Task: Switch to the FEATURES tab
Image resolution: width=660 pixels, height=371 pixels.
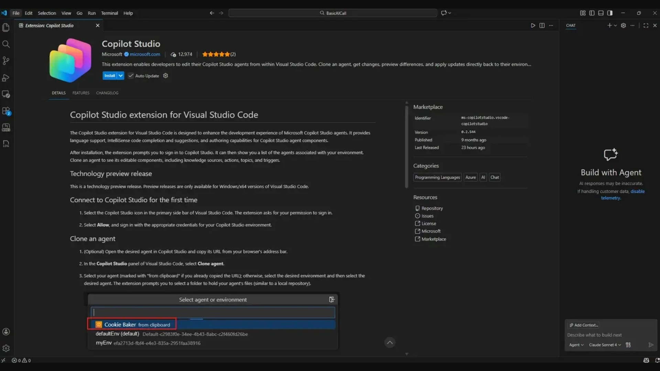Action: 81,93
